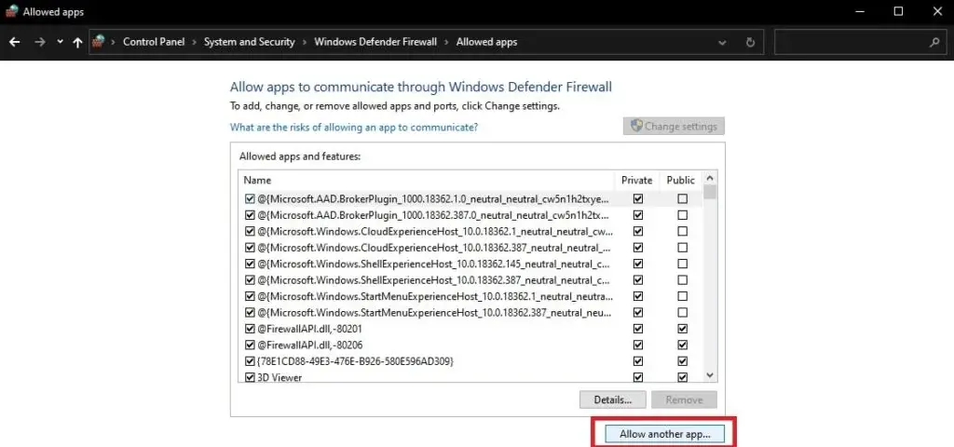Expand chevron after Windows Defender Firewall
Image resolution: width=954 pixels, height=447 pixels.
click(x=446, y=42)
